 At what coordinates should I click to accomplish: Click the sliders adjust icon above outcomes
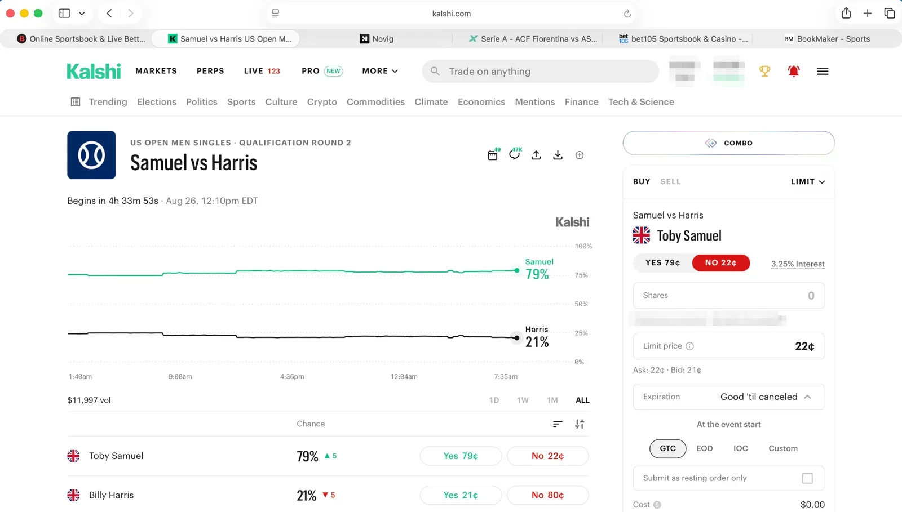point(580,424)
